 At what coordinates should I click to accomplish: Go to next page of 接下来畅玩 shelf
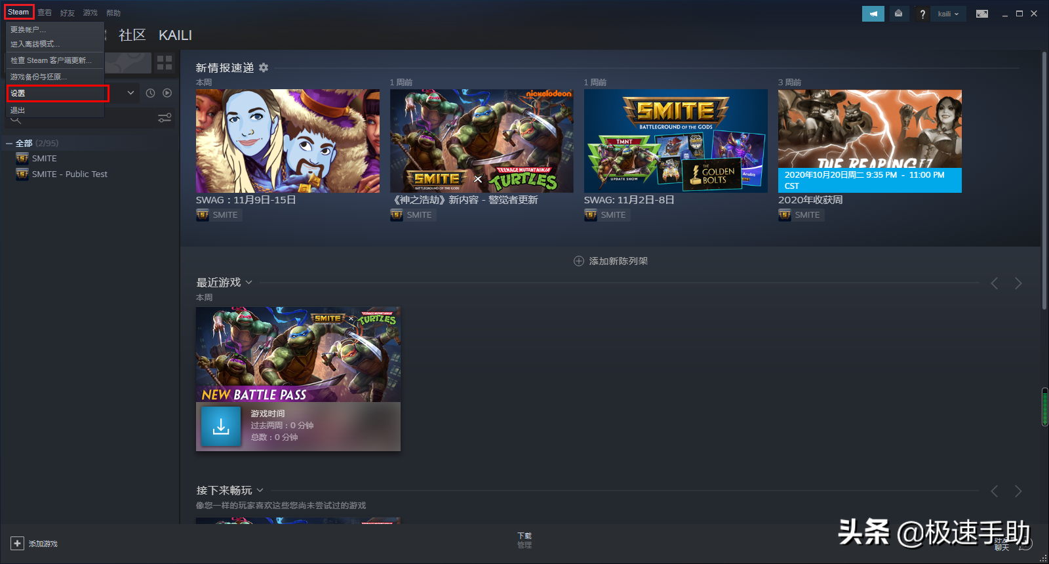coord(1018,491)
